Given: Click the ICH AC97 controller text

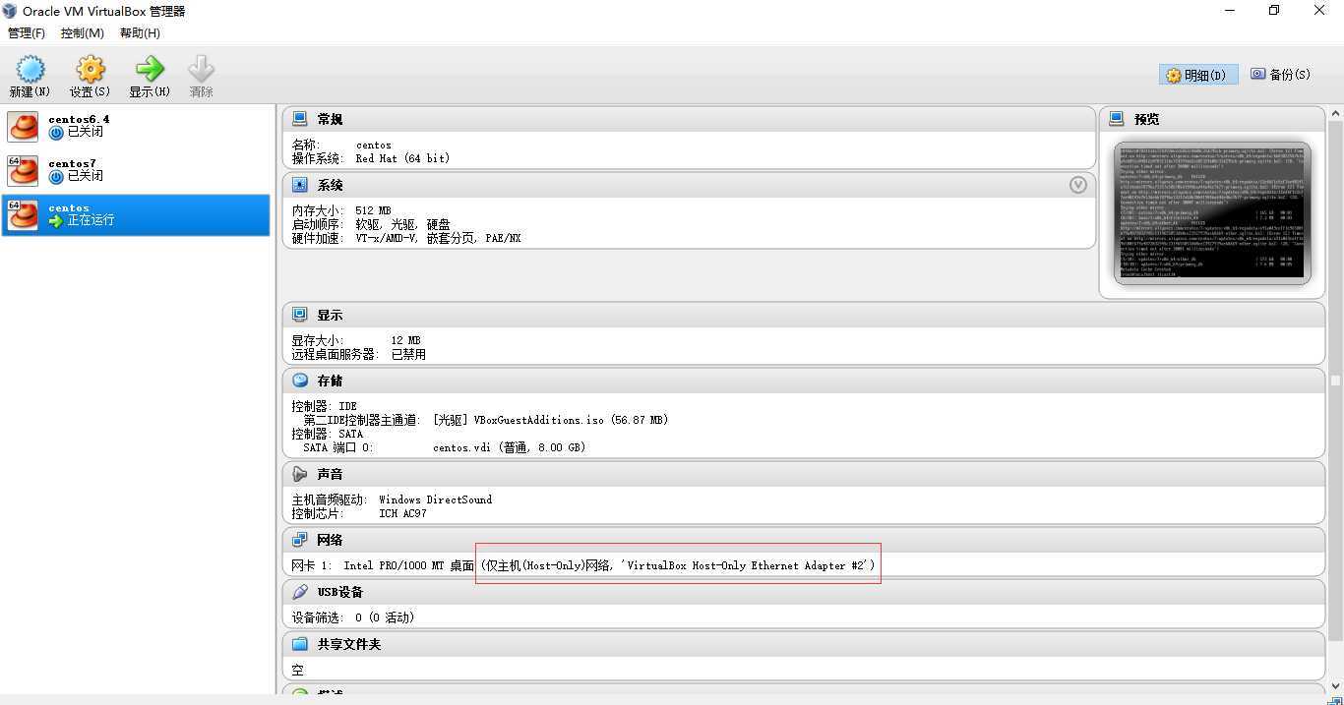Looking at the screenshot, I should (x=402, y=513).
